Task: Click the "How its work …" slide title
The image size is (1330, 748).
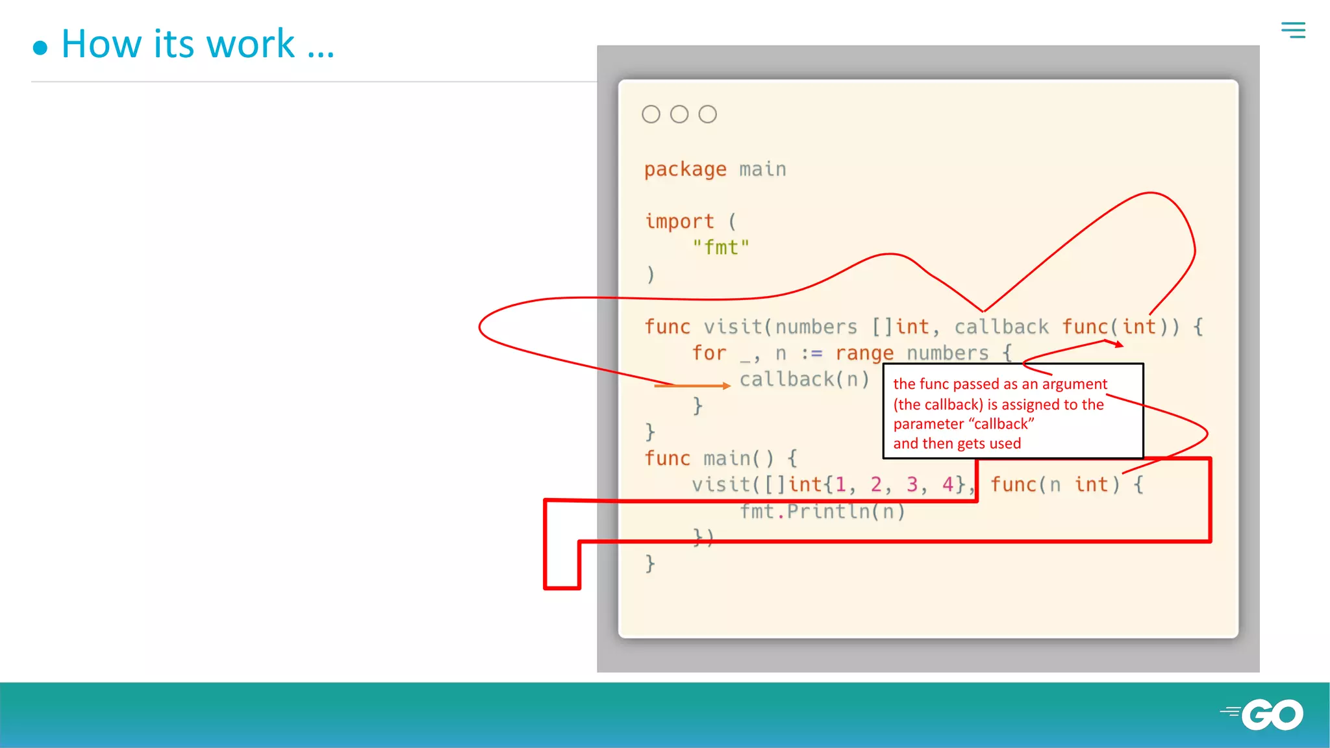Action: point(197,44)
